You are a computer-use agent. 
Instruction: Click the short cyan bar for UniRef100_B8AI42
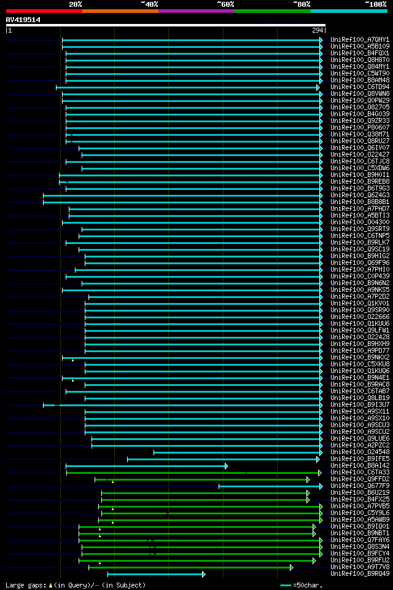tap(147, 466)
